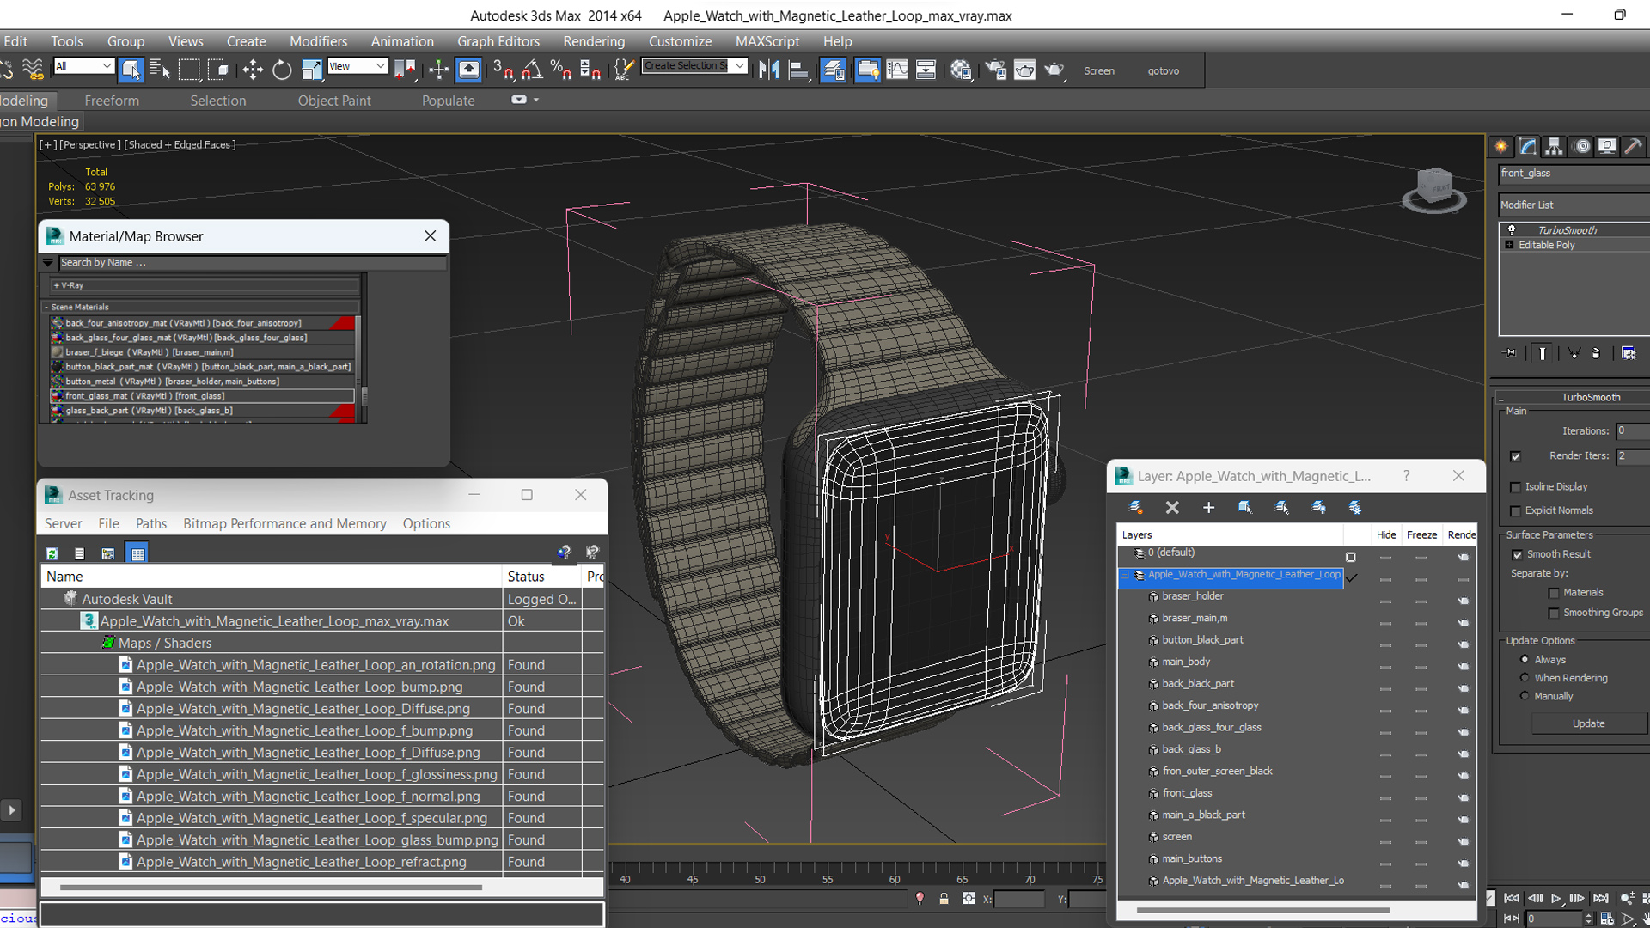Click the Asset Tracking horizontal scrollbar
Viewport: 1650px width, 928px height.
pos(271,888)
